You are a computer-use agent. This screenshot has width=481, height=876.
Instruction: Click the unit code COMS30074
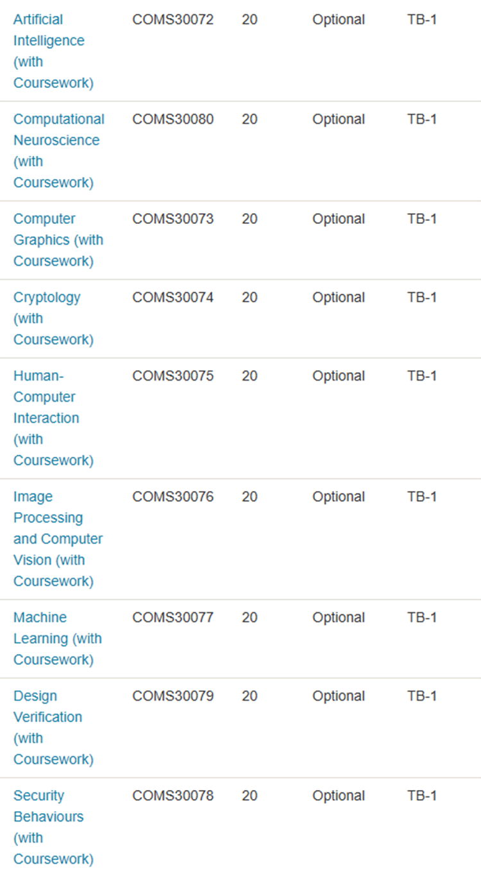(x=173, y=297)
